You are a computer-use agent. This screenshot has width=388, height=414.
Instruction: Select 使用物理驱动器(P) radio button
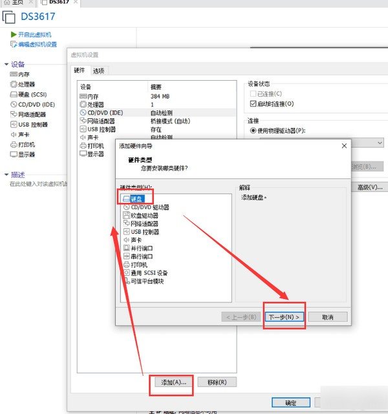[253, 130]
